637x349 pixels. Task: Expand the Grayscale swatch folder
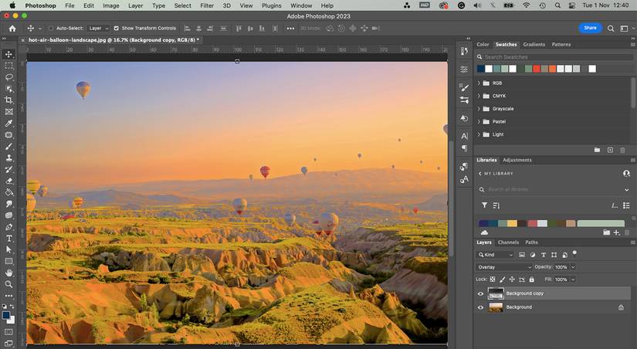click(479, 109)
